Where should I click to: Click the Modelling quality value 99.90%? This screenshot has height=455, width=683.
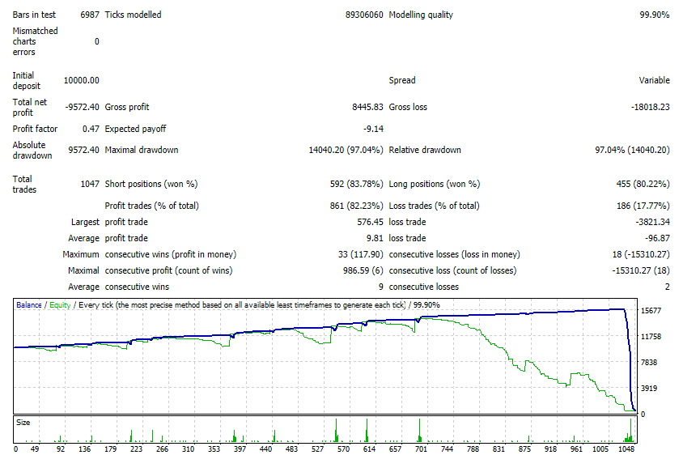(x=654, y=15)
